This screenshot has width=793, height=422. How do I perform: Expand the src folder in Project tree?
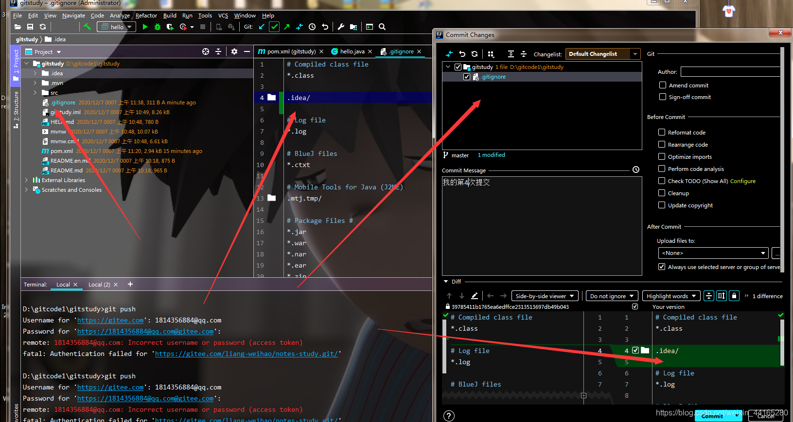[35, 92]
